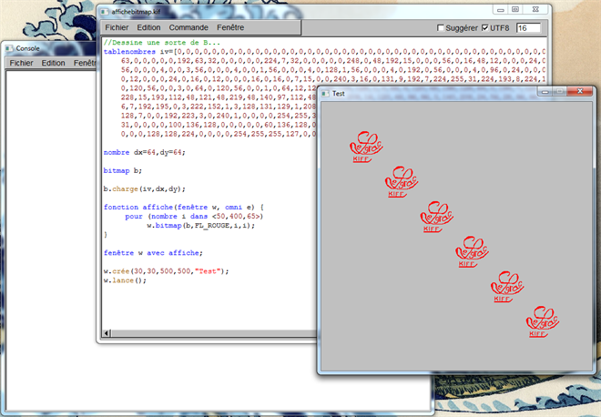
Task: Click the Console window title text
Action: pos(27,48)
